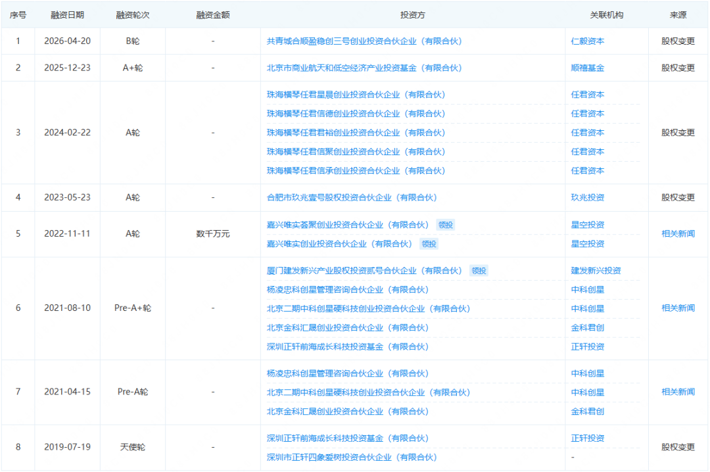Viewport: 710px width, 472px height.
Task: Open 共青城合顺盈稳创三号创业投资合伙企业 investor link
Action: 364,41
